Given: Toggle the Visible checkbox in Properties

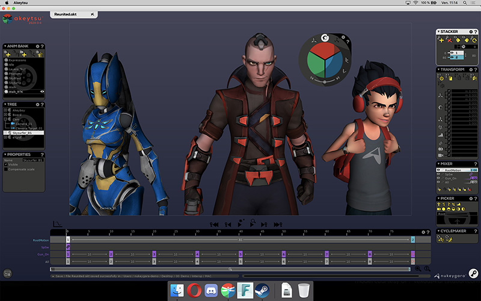Looking at the screenshot, I should 6,164.
